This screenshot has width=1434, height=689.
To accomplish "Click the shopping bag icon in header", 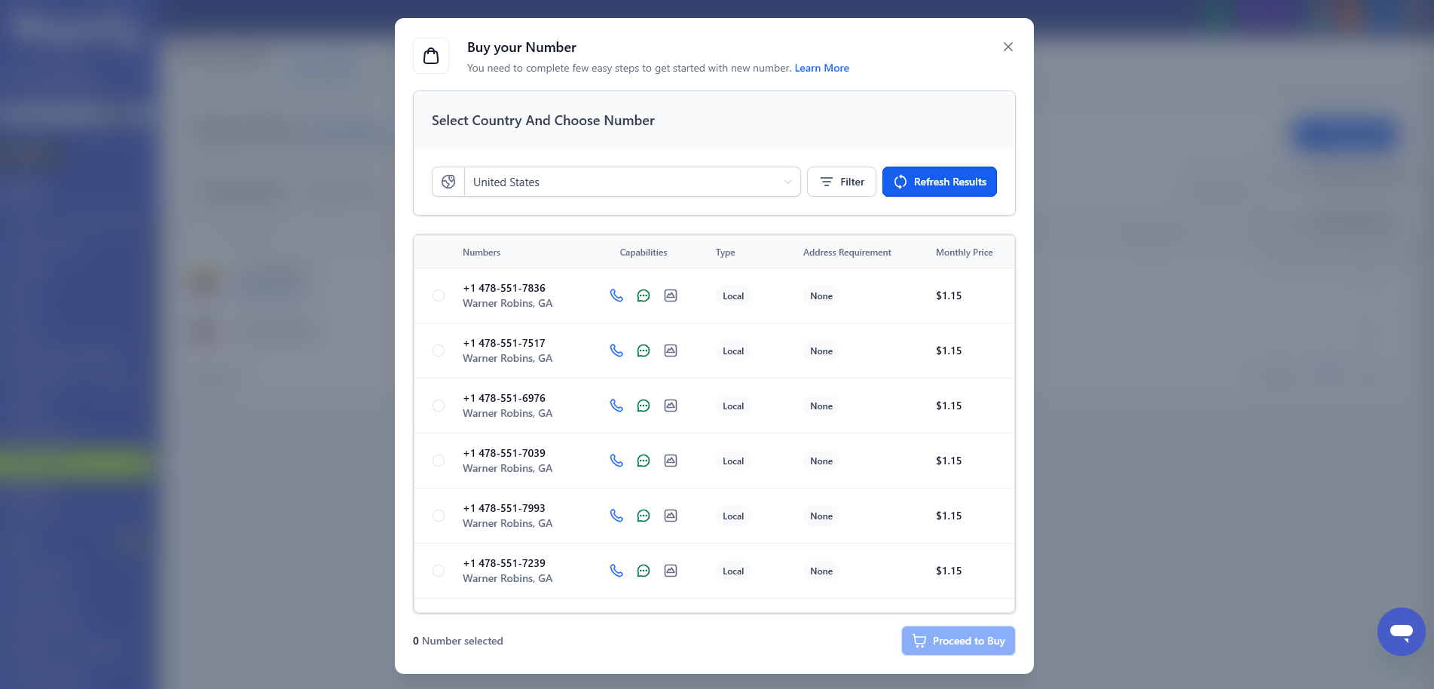I will coord(431,56).
